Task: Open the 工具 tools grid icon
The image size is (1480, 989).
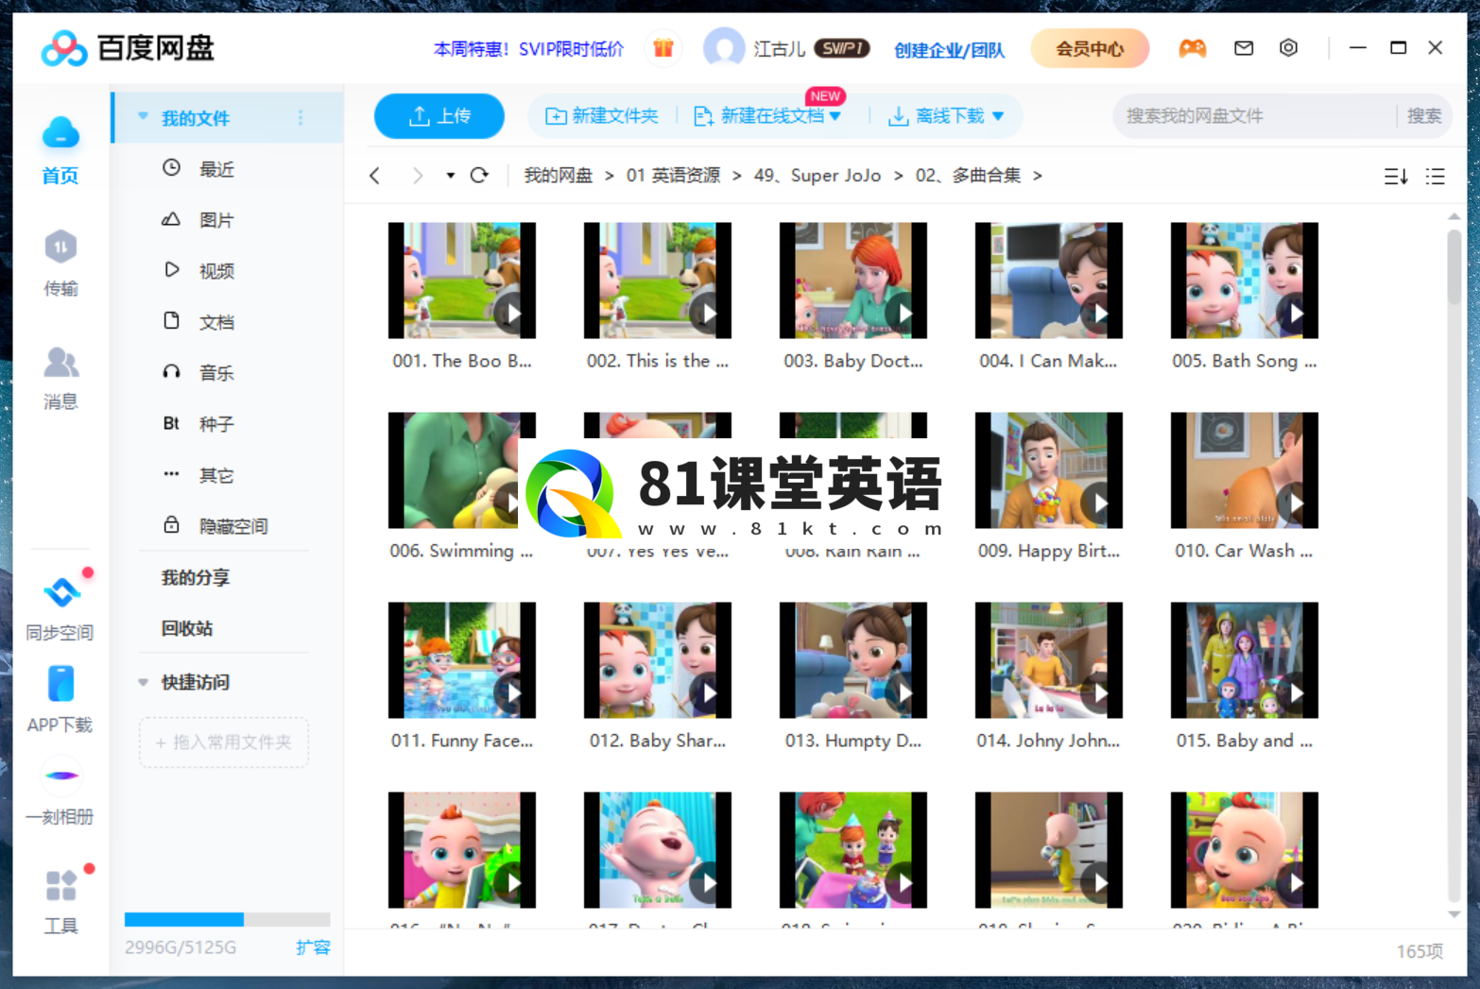Action: click(x=60, y=886)
